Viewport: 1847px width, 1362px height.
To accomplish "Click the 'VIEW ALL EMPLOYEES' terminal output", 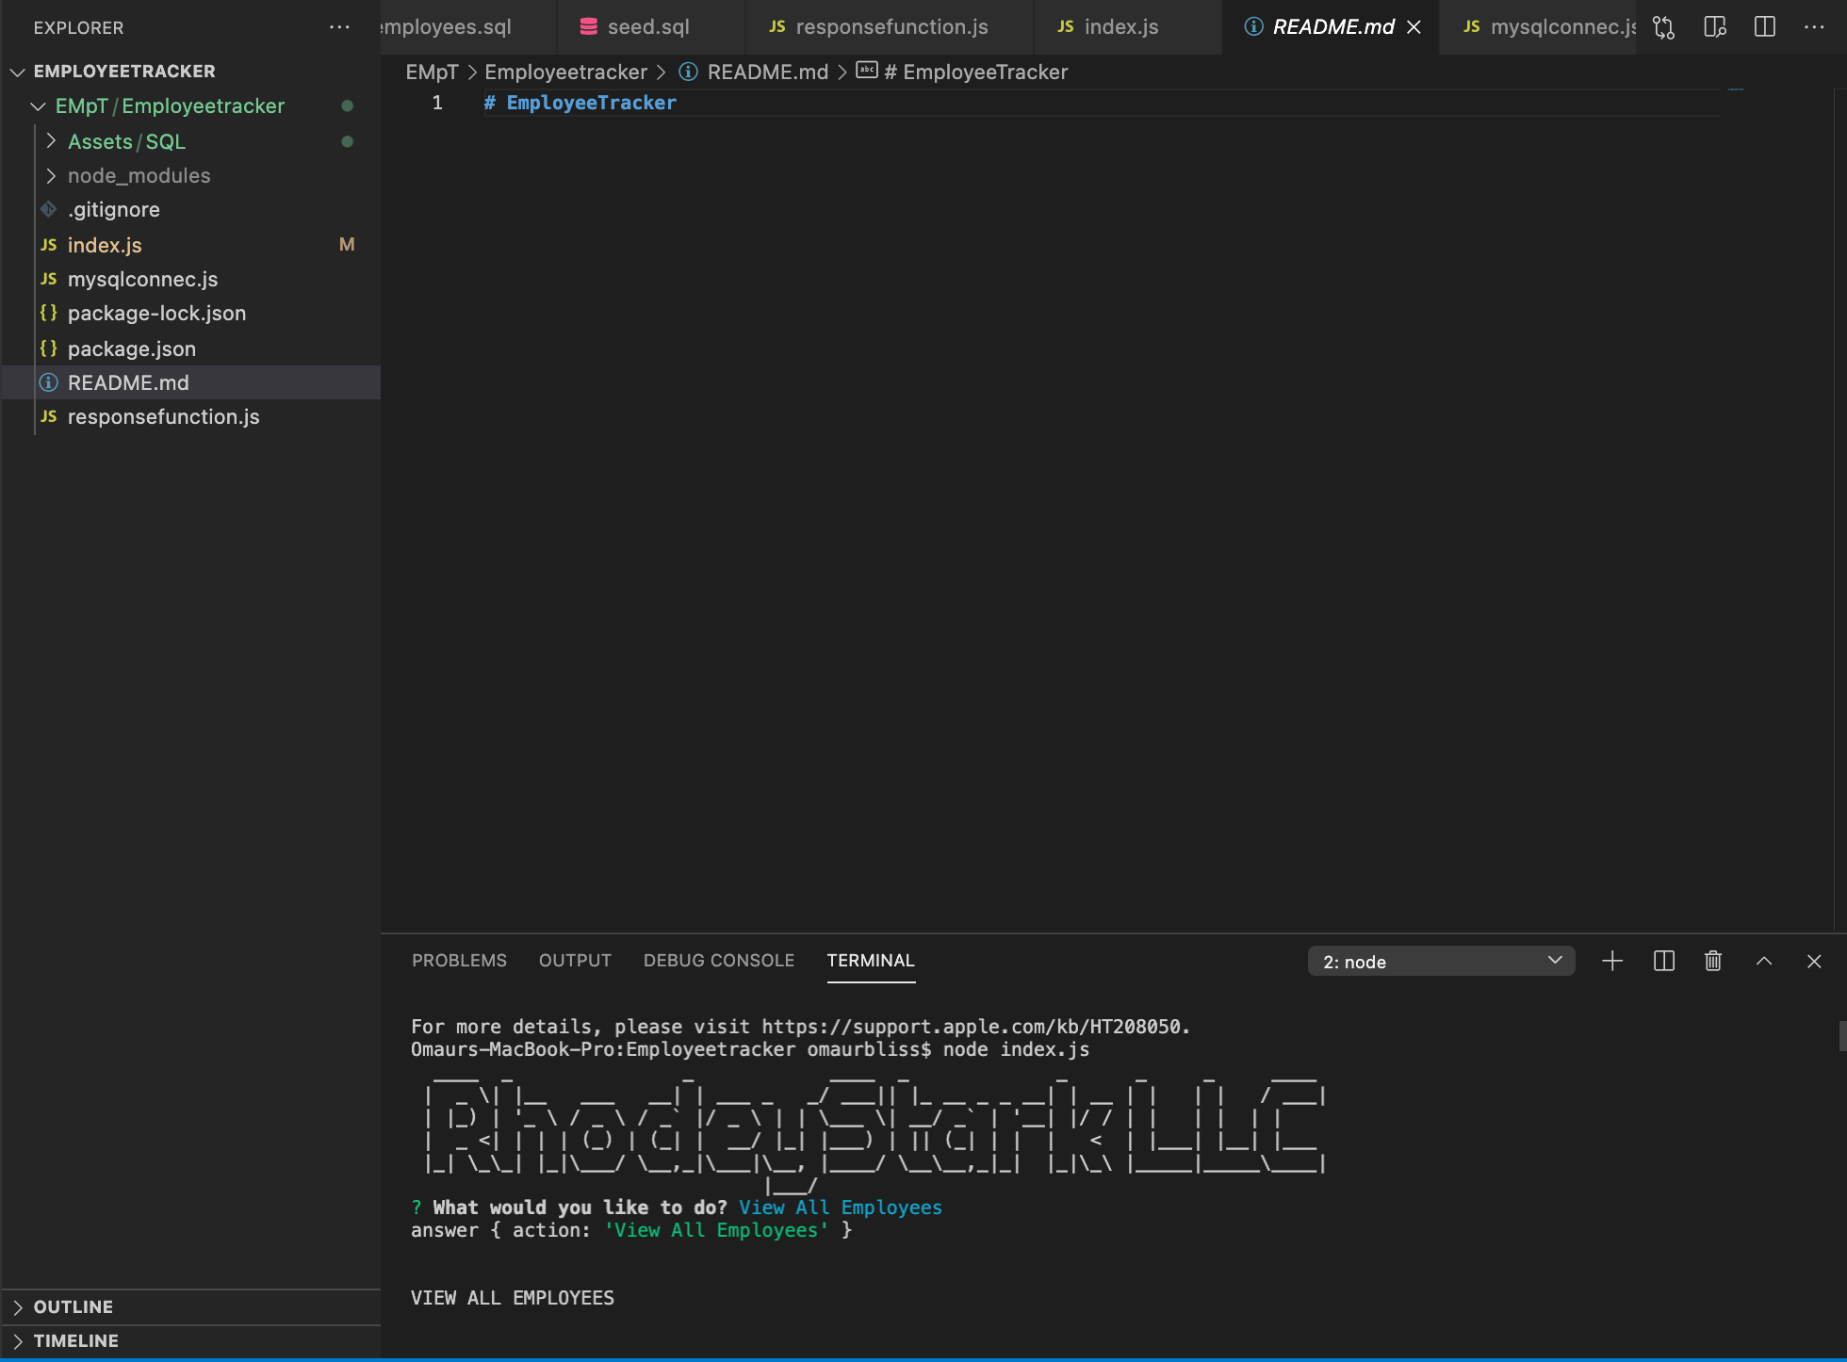I will click(512, 1298).
